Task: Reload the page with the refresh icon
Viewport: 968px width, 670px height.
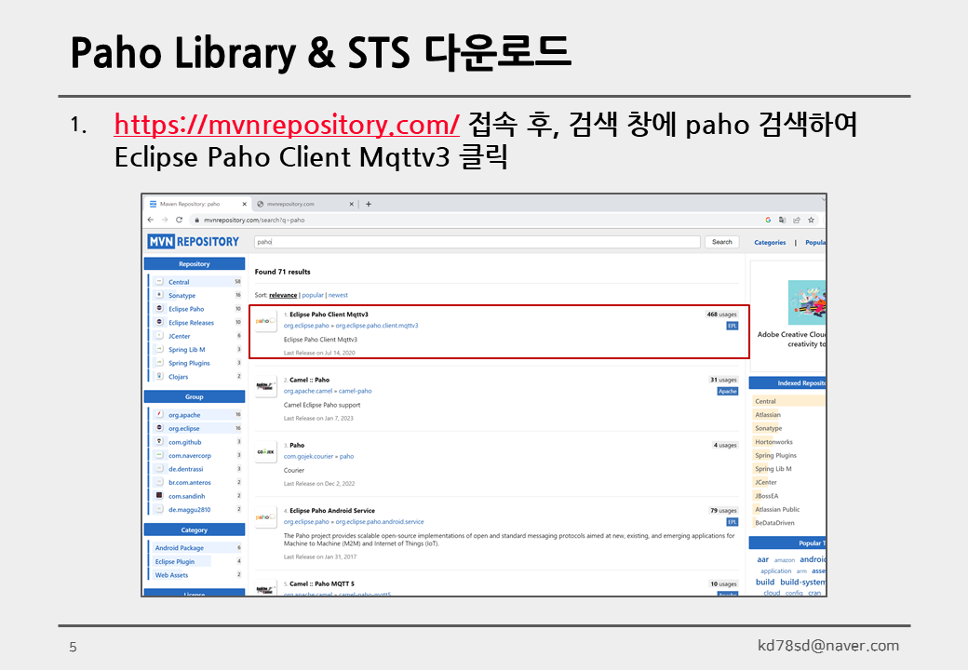Action: pos(179,220)
